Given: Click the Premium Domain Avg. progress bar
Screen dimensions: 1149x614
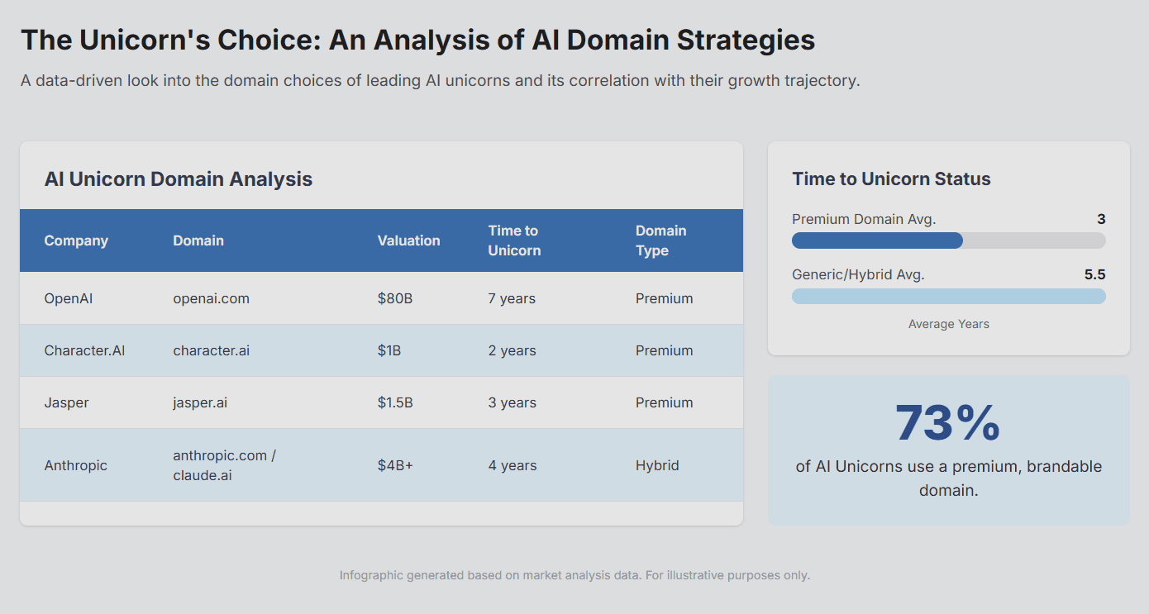Looking at the screenshot, I should point(948,240).
